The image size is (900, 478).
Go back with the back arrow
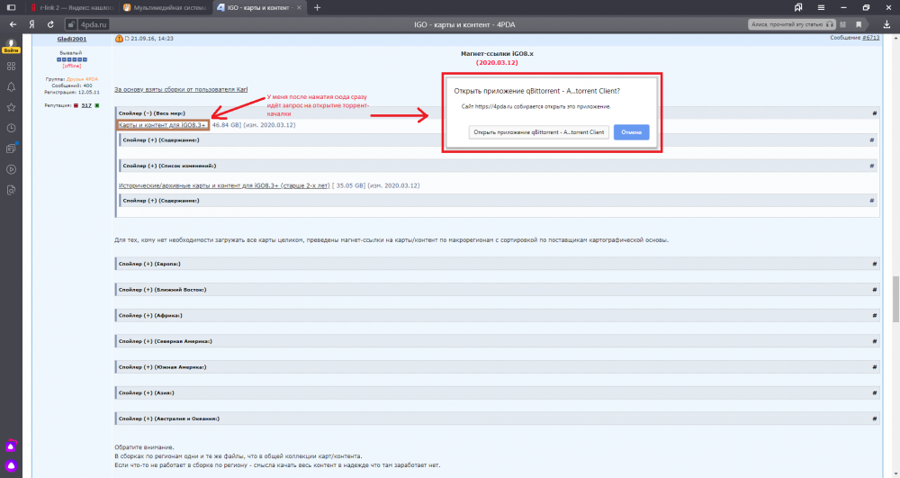tap(13, 24)
